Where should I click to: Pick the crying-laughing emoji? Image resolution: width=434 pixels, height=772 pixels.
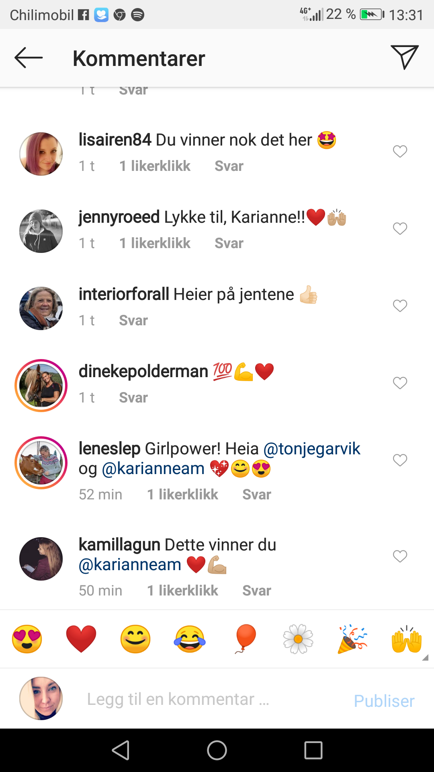pos(190,639)
